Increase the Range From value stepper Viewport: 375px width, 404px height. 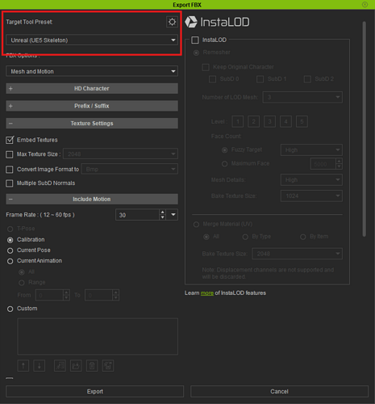click(x=66, y=292)
